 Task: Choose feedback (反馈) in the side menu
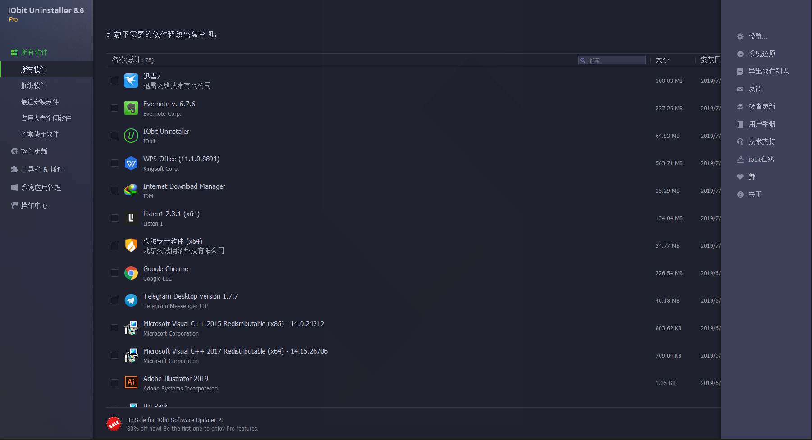755,89
